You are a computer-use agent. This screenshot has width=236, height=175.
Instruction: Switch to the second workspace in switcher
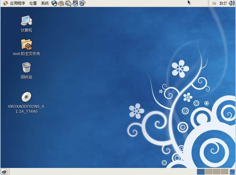coord(209,172)
